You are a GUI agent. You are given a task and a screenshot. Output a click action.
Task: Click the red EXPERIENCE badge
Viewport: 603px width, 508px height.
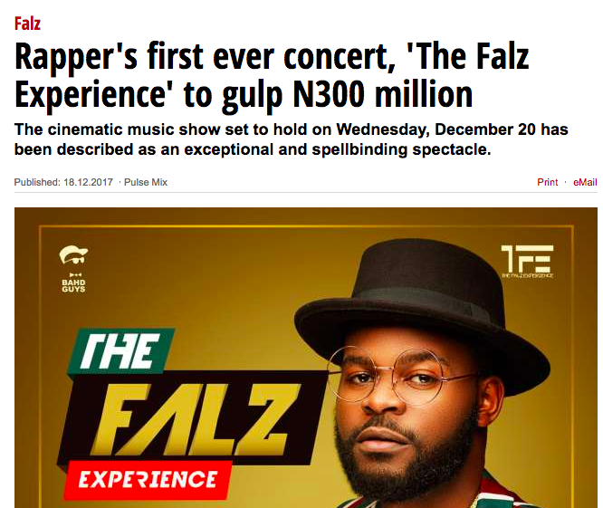tap(148, 479)
